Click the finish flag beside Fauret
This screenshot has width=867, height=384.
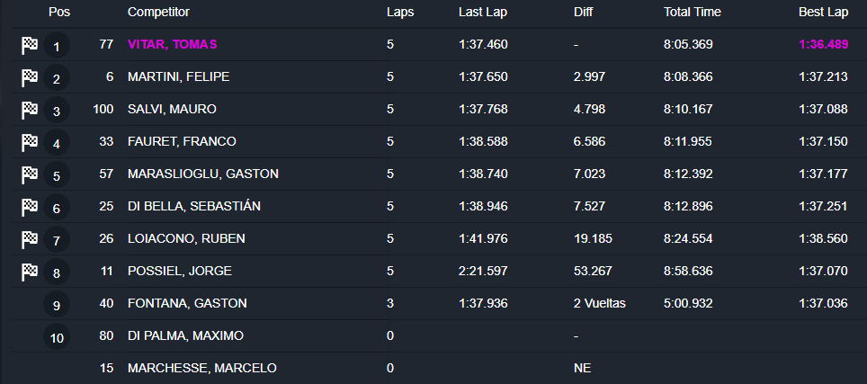pos(30,142)
